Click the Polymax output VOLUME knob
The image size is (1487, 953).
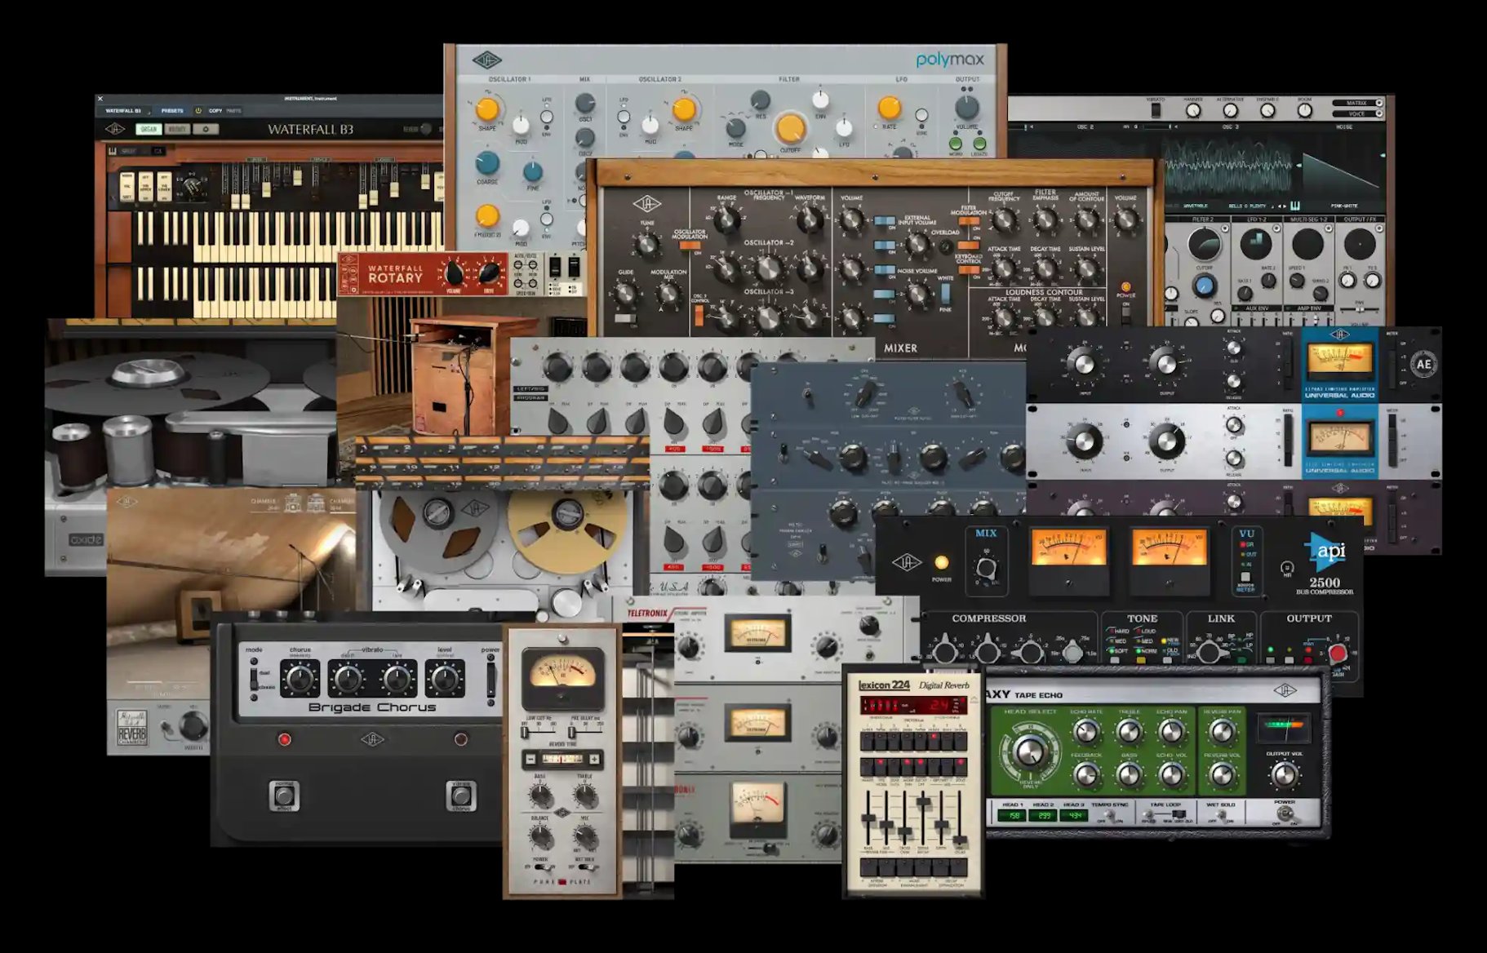pos(967,107)
